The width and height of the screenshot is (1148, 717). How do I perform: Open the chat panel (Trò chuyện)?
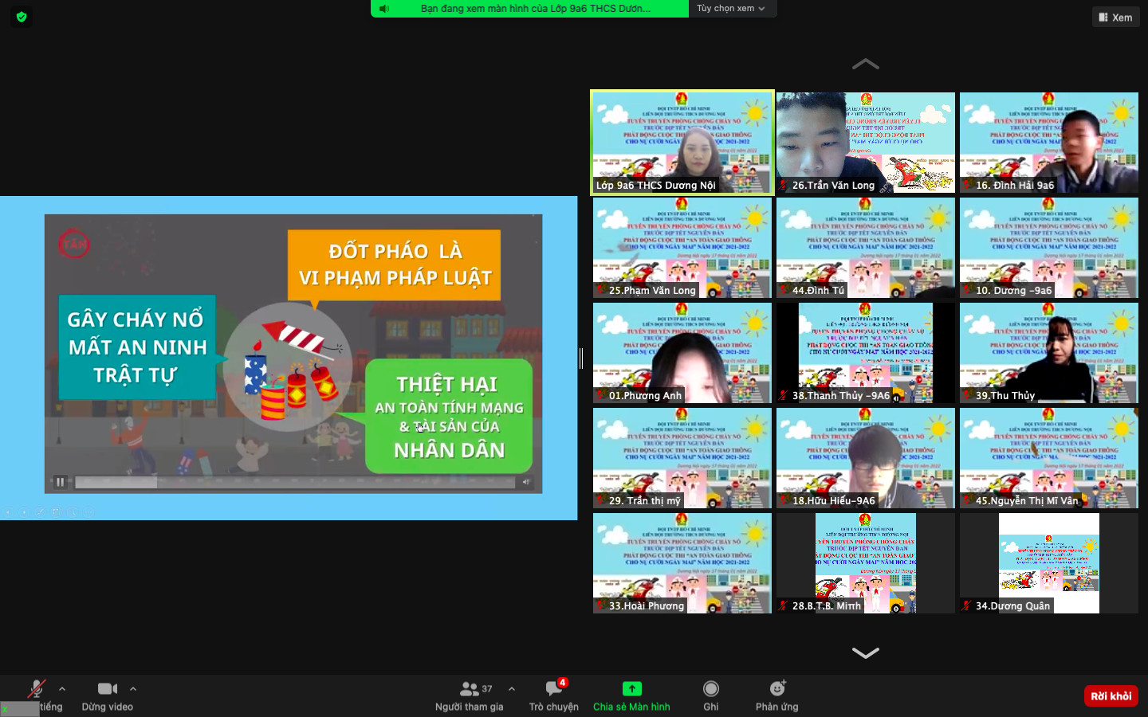(x=553, y=689)
